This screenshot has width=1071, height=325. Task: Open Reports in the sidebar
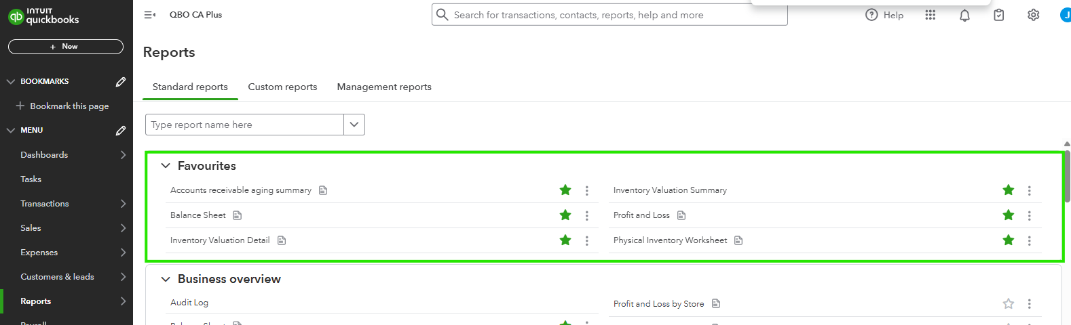tap(36, 301)
